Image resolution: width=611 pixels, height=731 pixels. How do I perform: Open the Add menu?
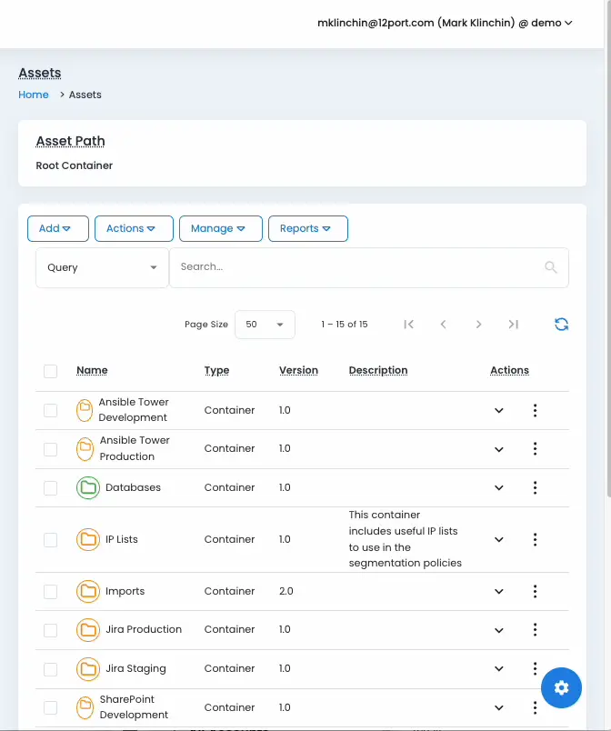pos(57,229)
